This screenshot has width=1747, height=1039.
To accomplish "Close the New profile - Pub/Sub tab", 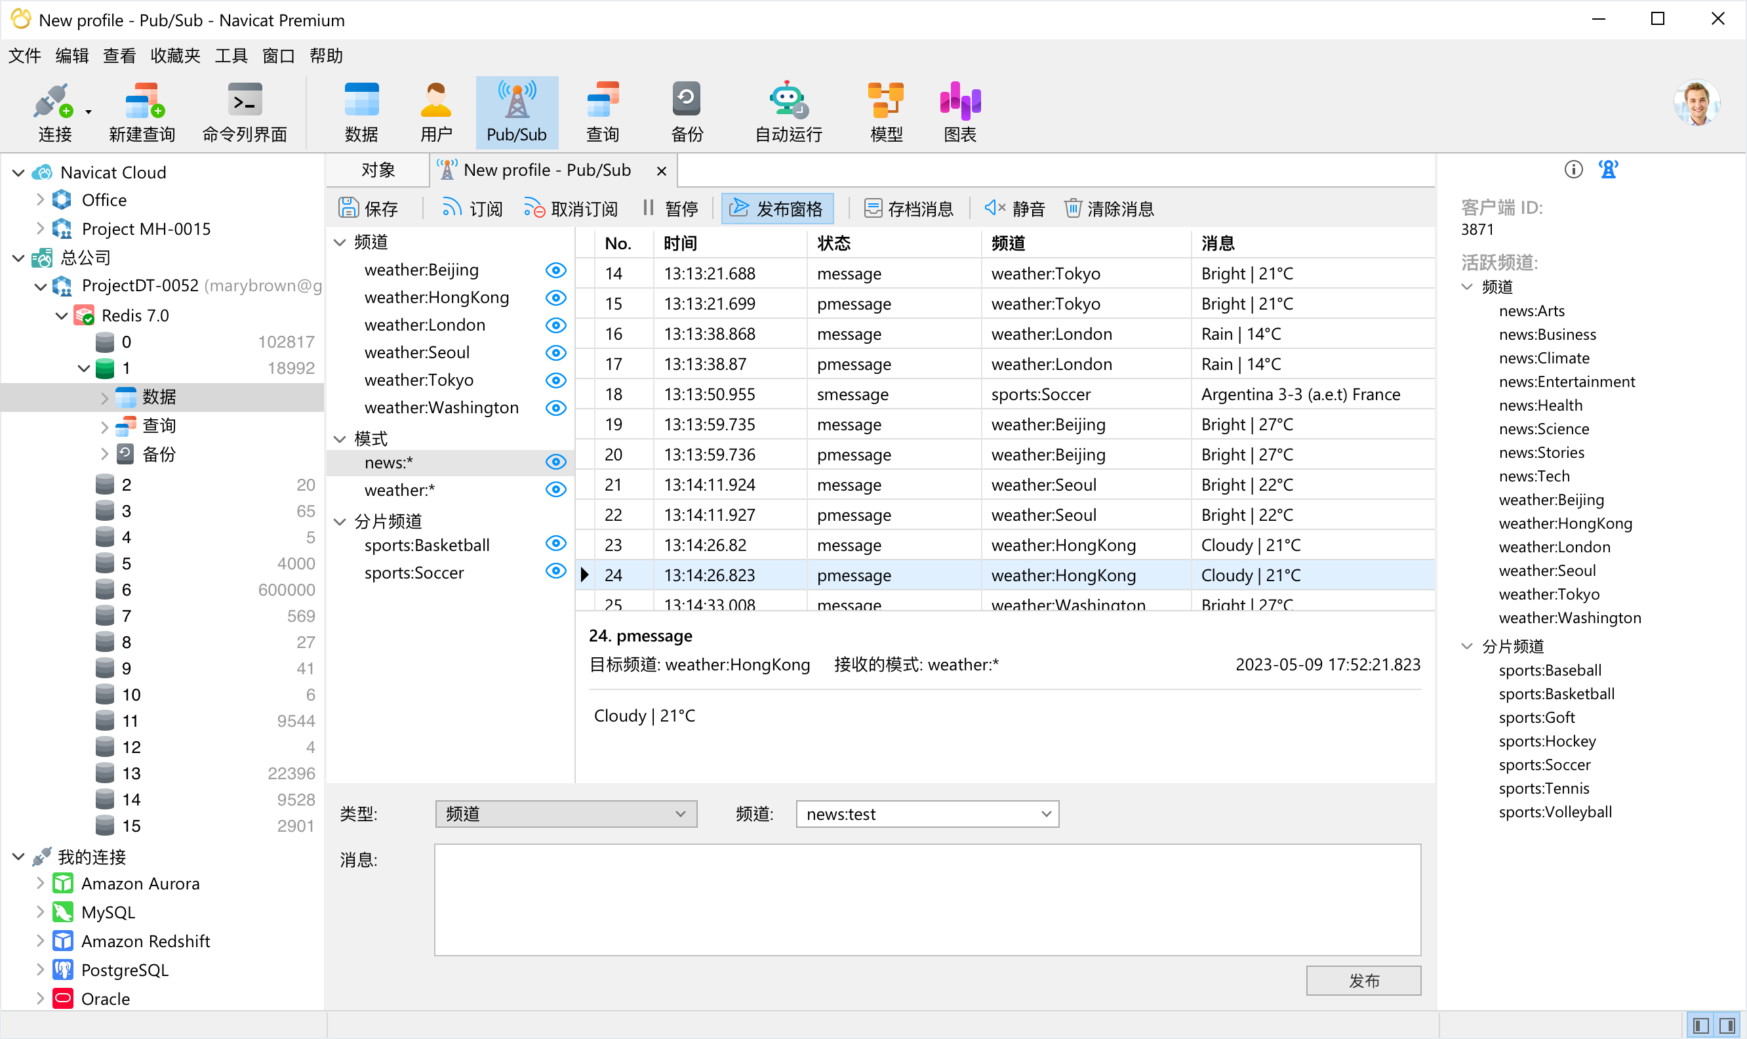I will pos(662,171).
